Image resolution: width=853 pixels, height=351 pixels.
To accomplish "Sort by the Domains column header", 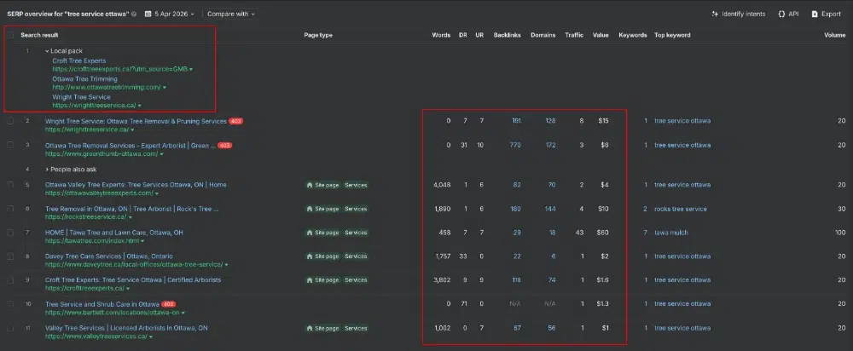I will [x=543, y=35].
